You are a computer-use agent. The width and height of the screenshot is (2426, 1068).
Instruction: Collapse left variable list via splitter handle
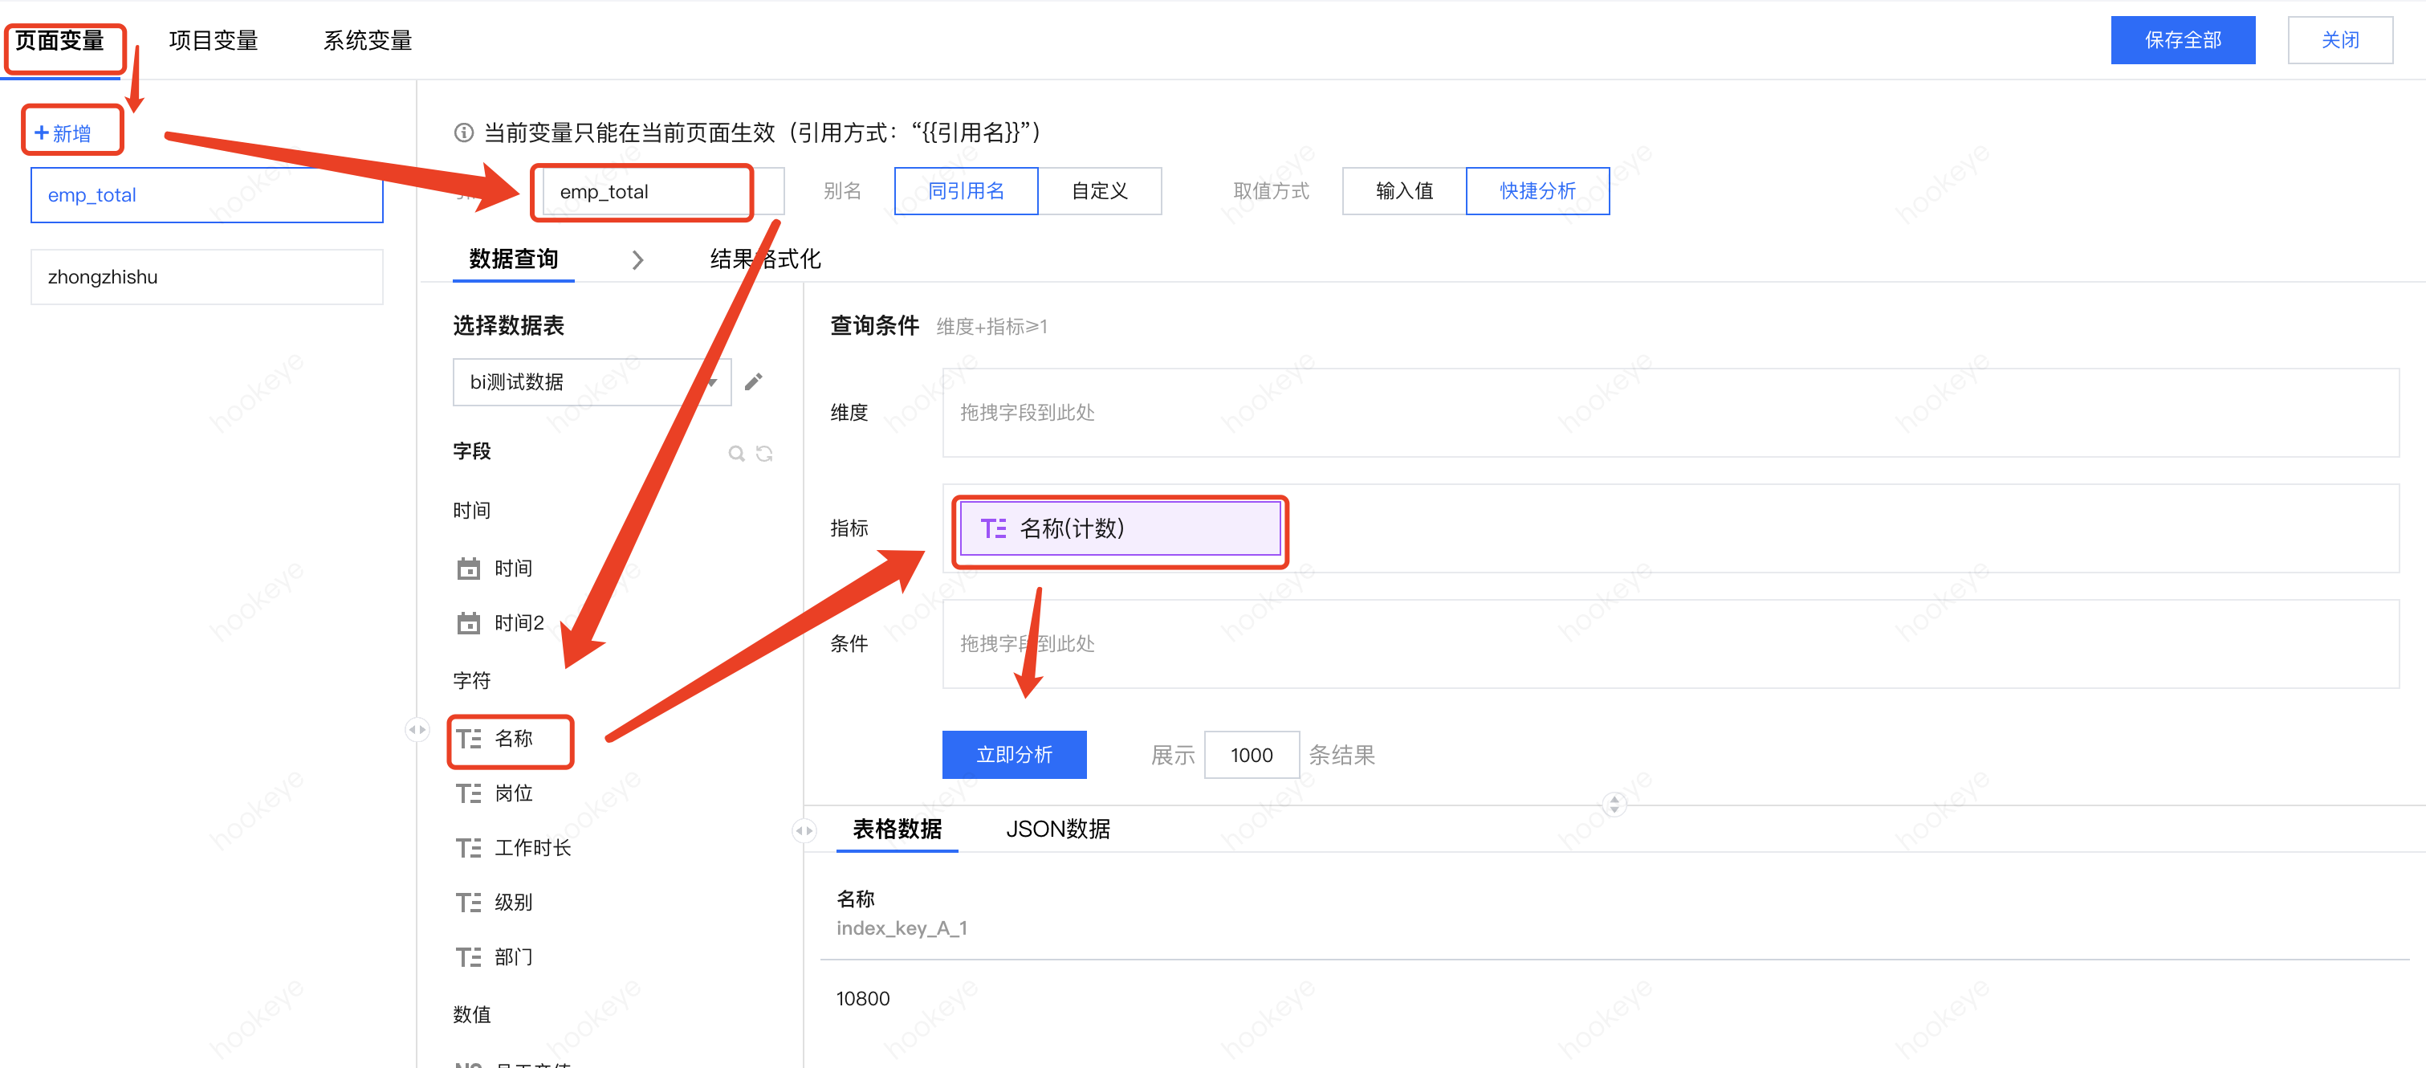pos(417,730)
